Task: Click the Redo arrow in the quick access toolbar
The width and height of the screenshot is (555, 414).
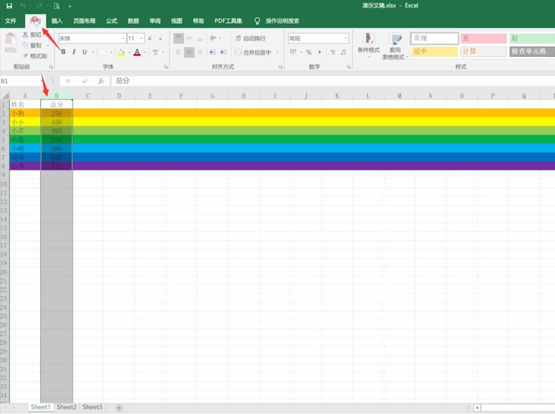Action: coord(39,6)
